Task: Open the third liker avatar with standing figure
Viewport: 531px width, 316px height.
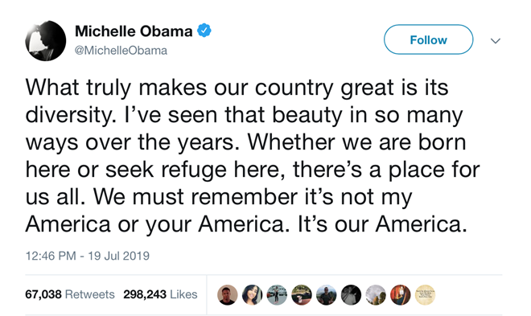Action: coord(277,294)
